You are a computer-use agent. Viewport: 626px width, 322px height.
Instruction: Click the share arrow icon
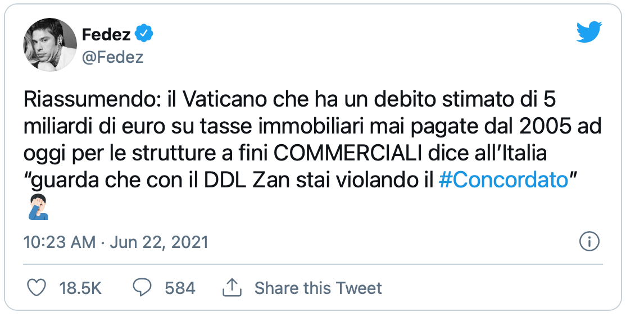[x=232, y=288]
